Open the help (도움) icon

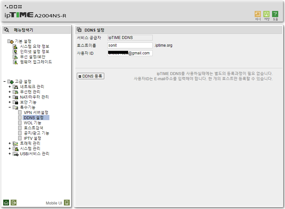[275, 14]
